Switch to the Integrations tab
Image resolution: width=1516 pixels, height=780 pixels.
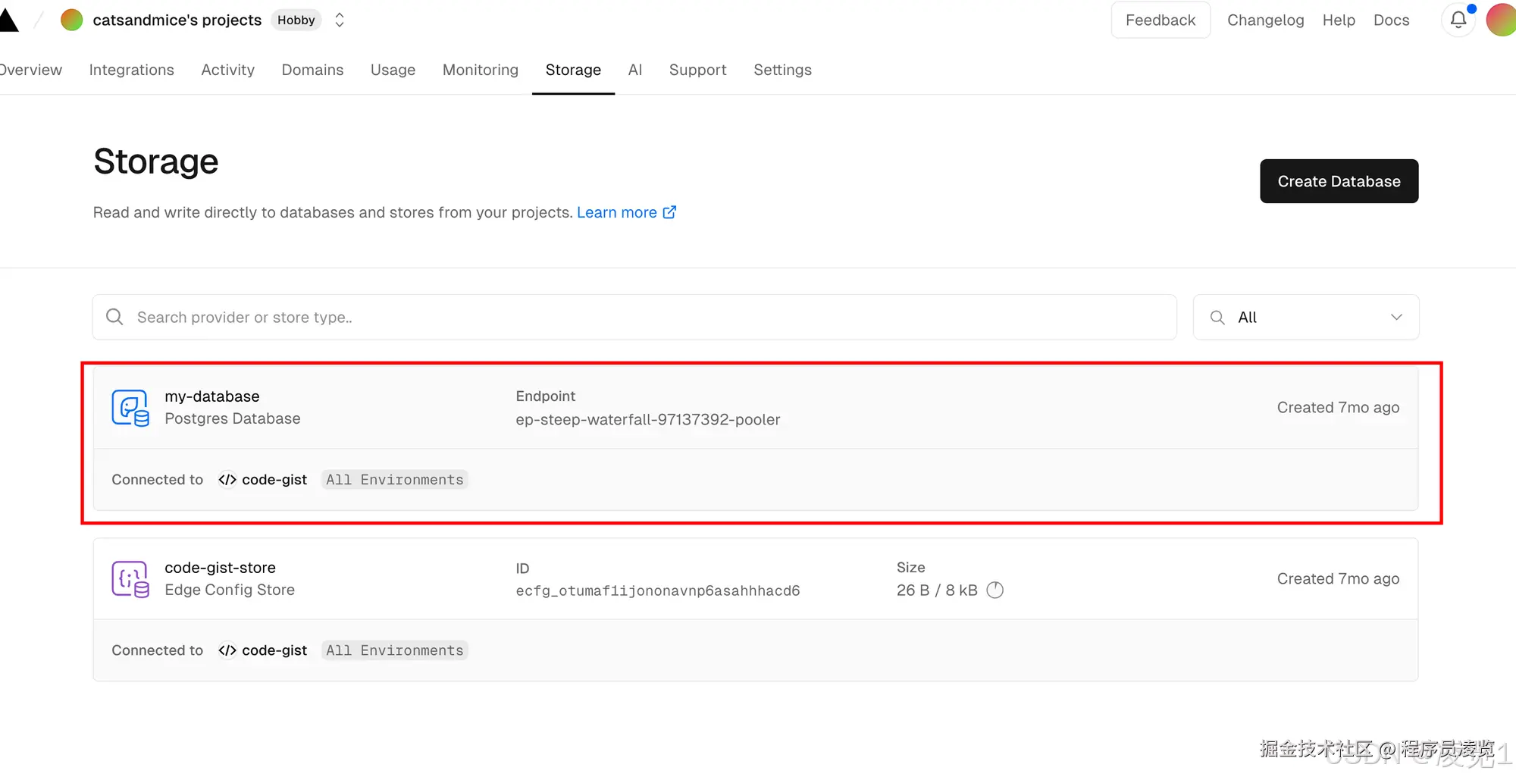tap(132, 70)
